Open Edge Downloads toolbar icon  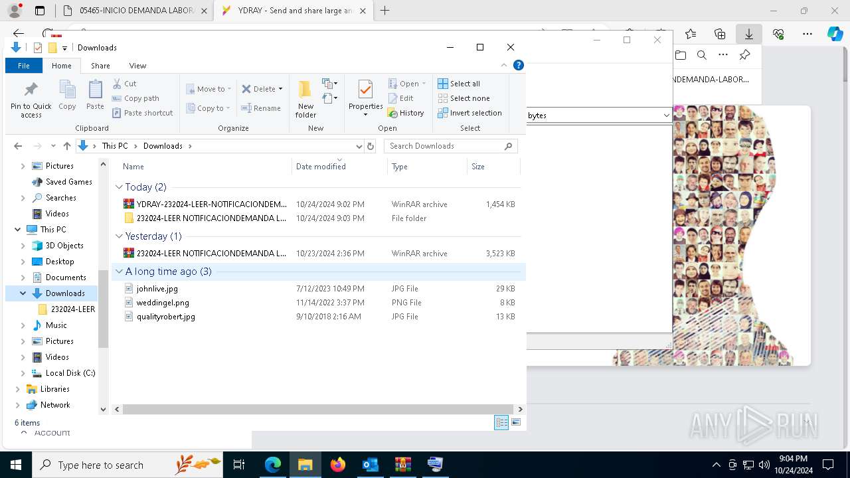(x=749, y=34)
